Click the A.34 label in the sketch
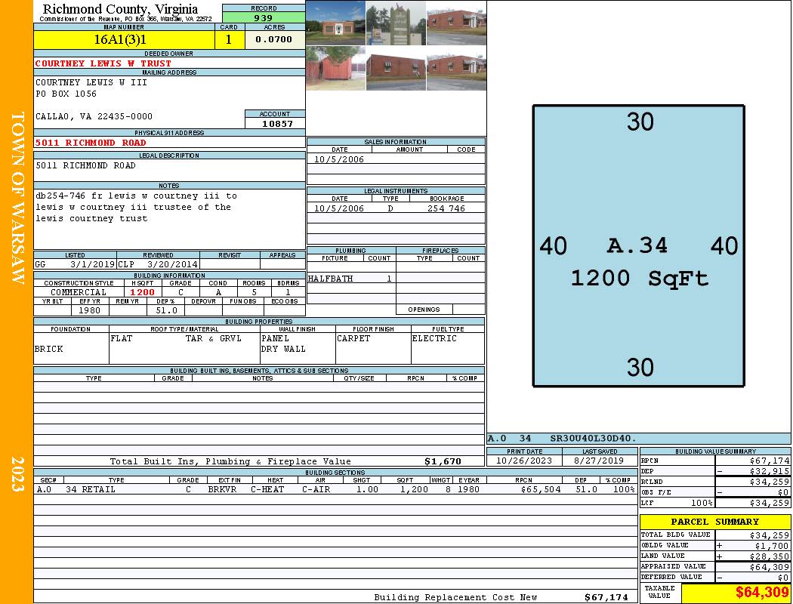793x604 pixels. tap(637, 246)
